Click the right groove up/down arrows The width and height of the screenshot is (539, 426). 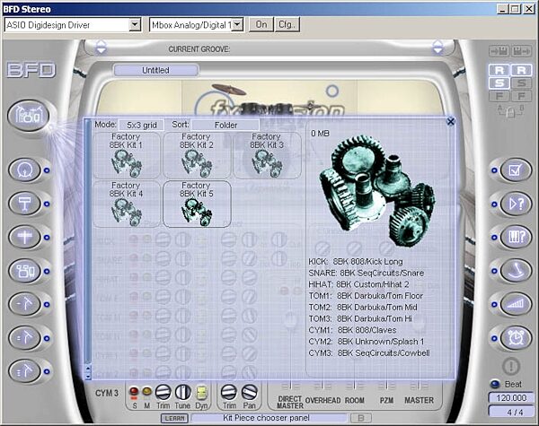[x=437, y=47]
